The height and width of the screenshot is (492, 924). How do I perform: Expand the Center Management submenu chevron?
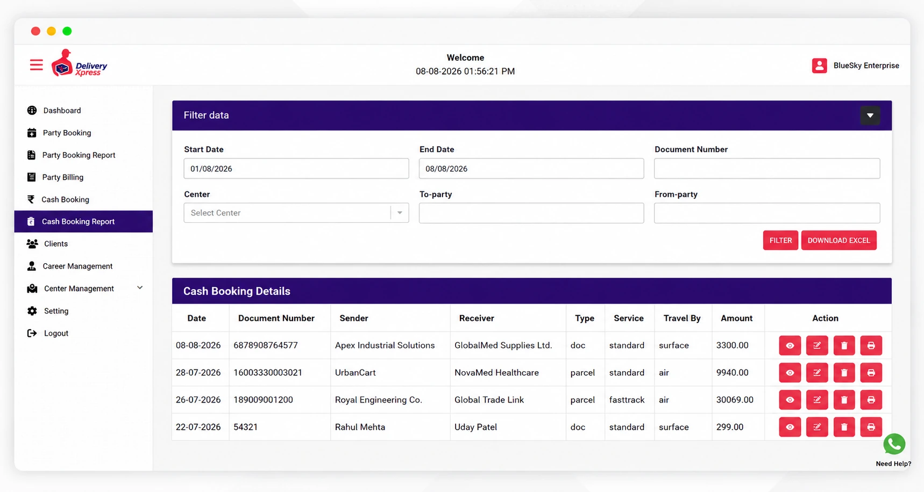[140, 288]
